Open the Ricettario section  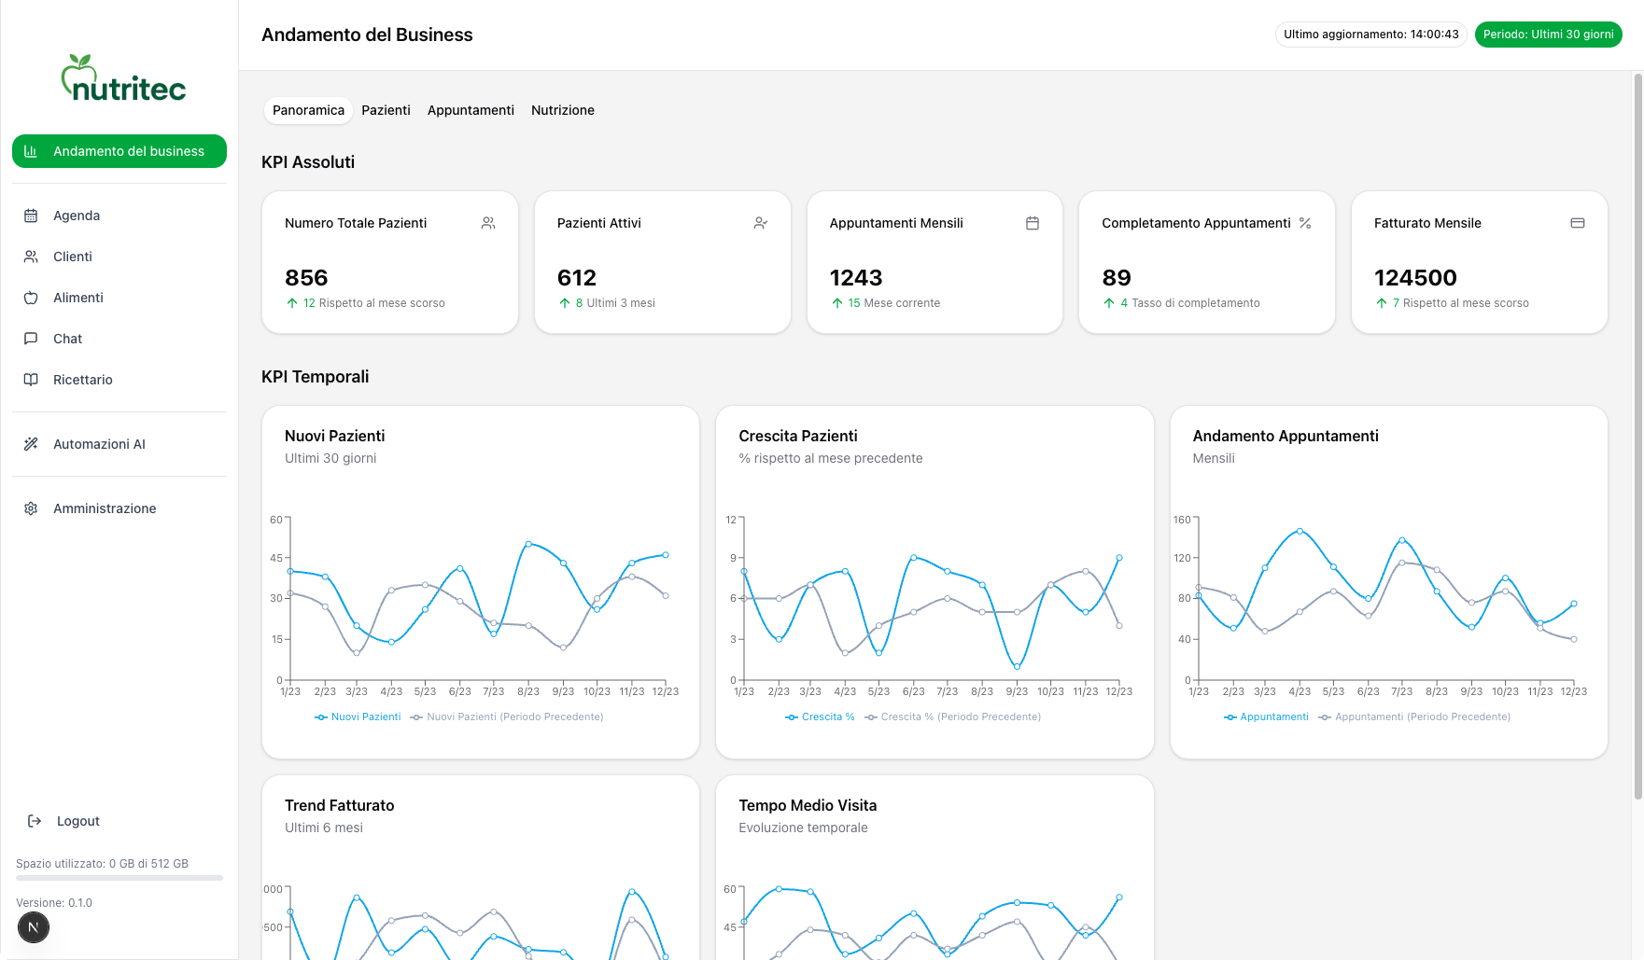point(119,380)
